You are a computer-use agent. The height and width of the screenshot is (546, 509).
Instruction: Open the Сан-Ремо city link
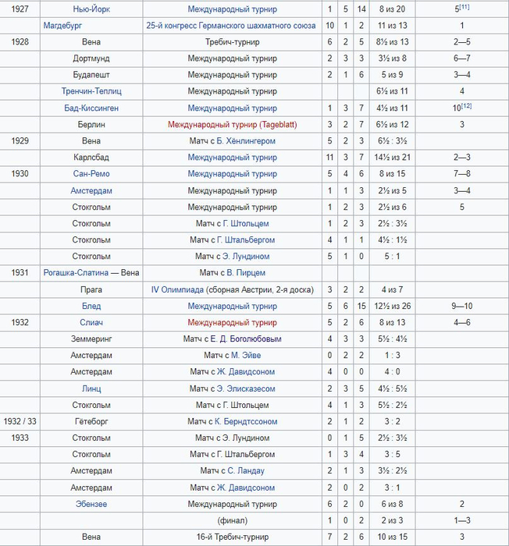[x=91, y=173]
